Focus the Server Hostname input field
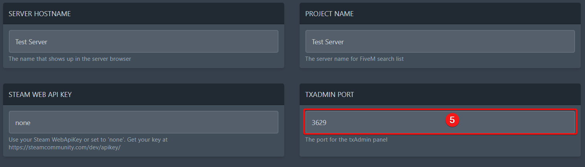The height and width of the screenshot is (167, 585). [143, 42]
